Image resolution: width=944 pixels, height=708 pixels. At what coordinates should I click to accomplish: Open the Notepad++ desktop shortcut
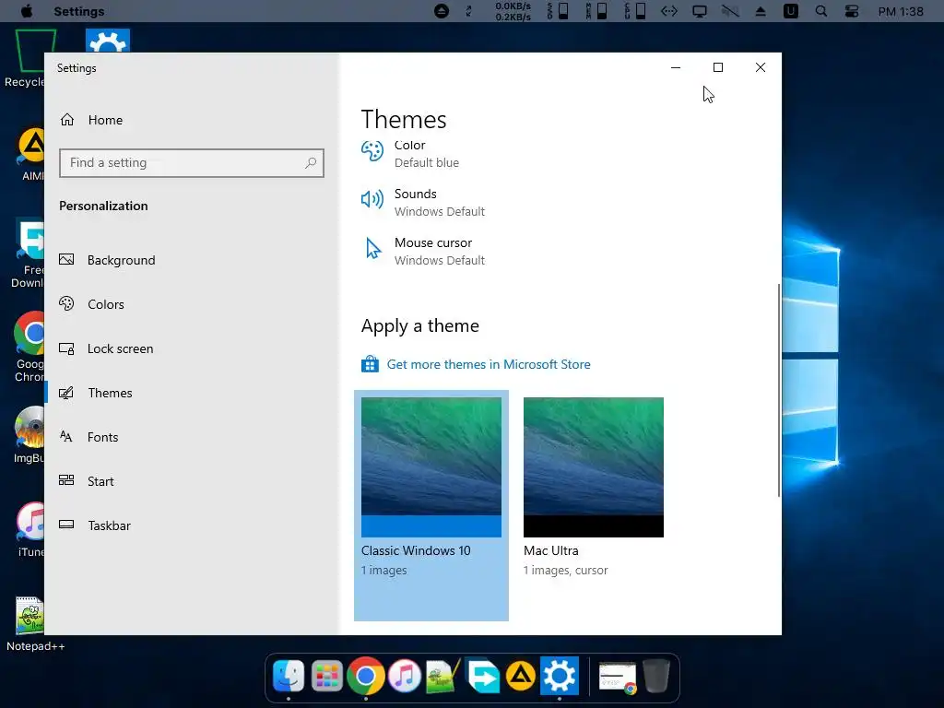point(30,624)
